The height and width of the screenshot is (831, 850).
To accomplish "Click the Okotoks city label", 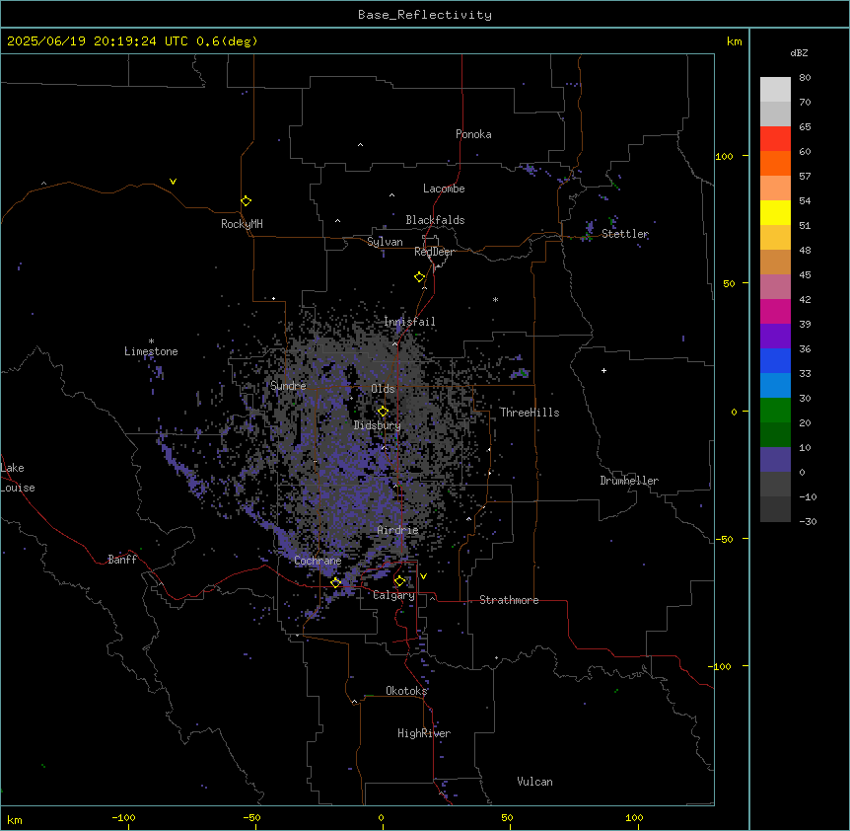I will click(x=406, y=691).
